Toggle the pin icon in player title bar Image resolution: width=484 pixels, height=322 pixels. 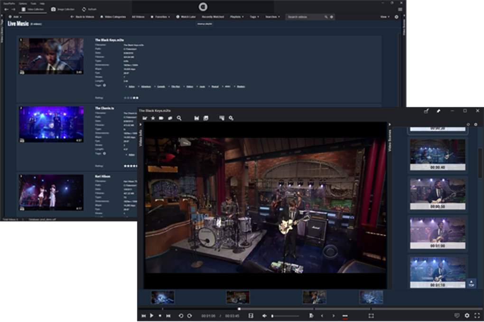tap(438, 111)
